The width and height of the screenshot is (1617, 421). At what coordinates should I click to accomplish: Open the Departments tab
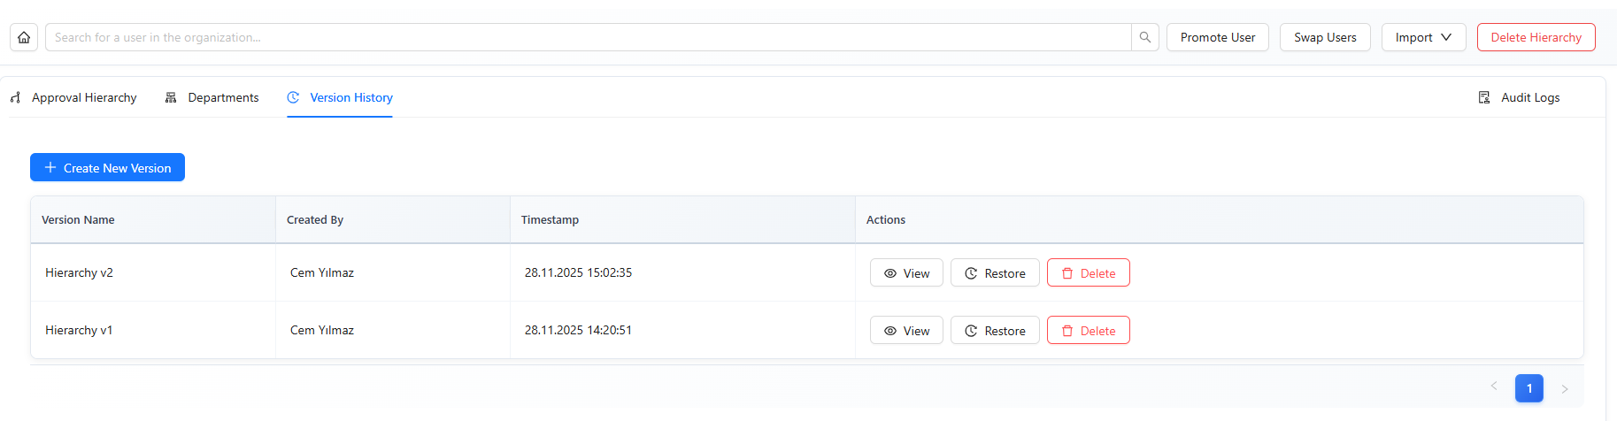tap(223, 97)
